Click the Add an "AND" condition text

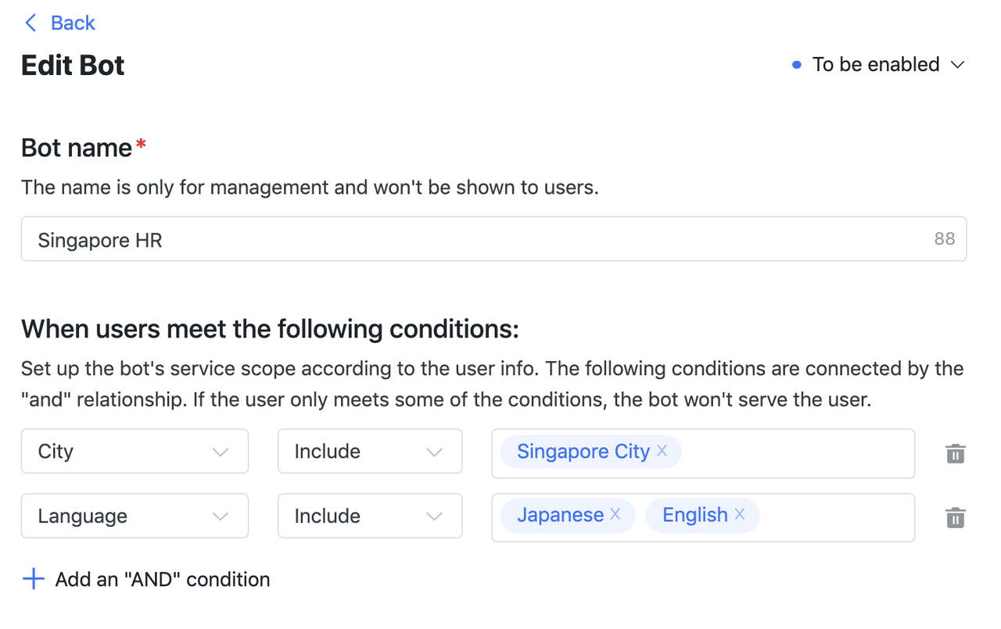point(163,579)
